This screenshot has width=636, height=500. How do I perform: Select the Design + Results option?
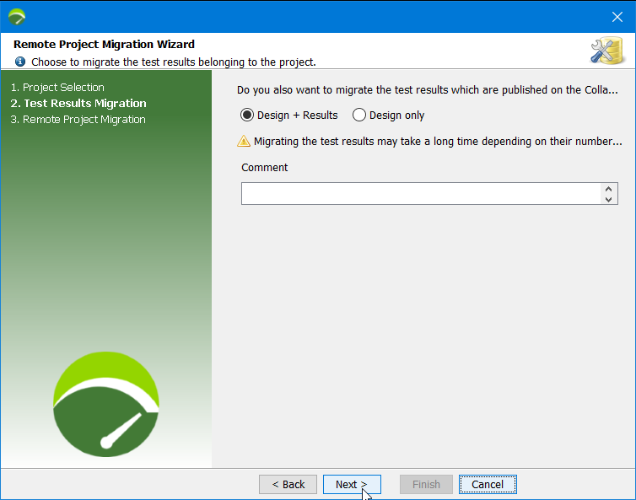pyautogui.click(x=247, y=116)
